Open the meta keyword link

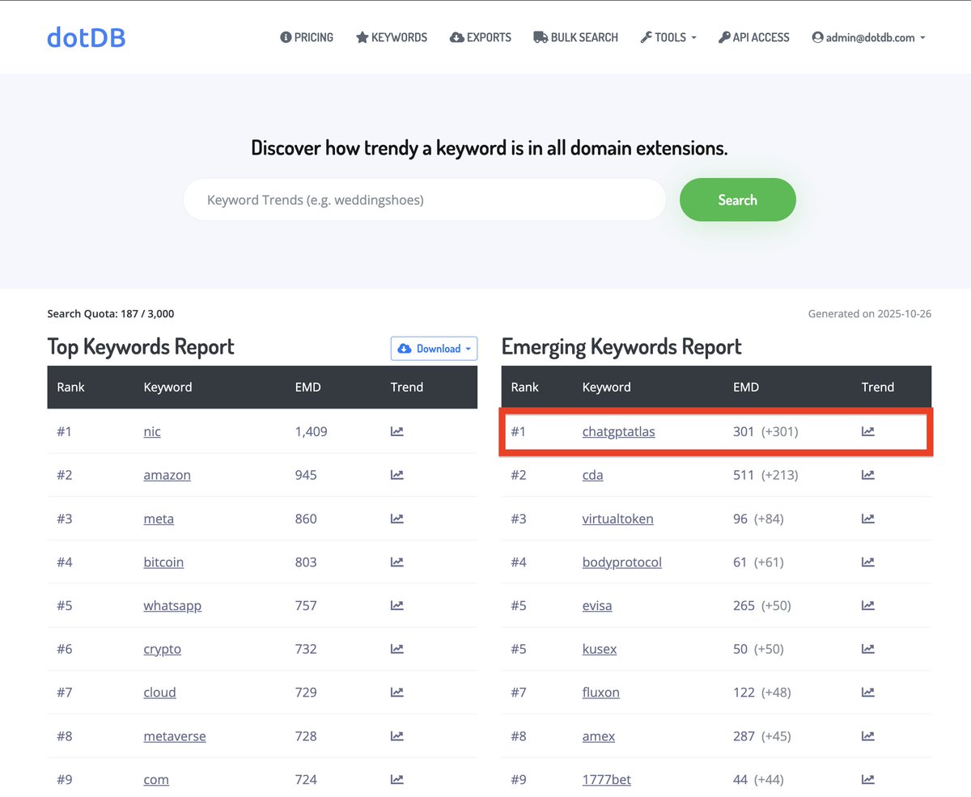click(x=159, y=519)
